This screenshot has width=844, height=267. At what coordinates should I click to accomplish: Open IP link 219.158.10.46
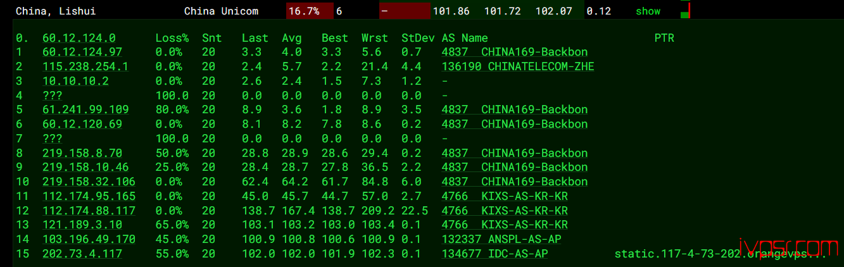coord(85,167)
